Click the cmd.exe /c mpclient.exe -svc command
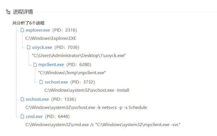 click(x=103, y=124)
